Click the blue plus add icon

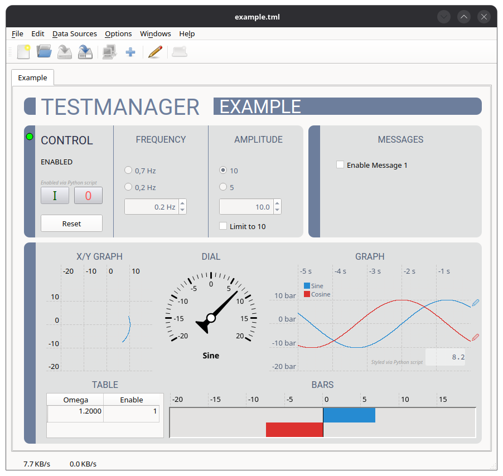[x=130, y=52]
